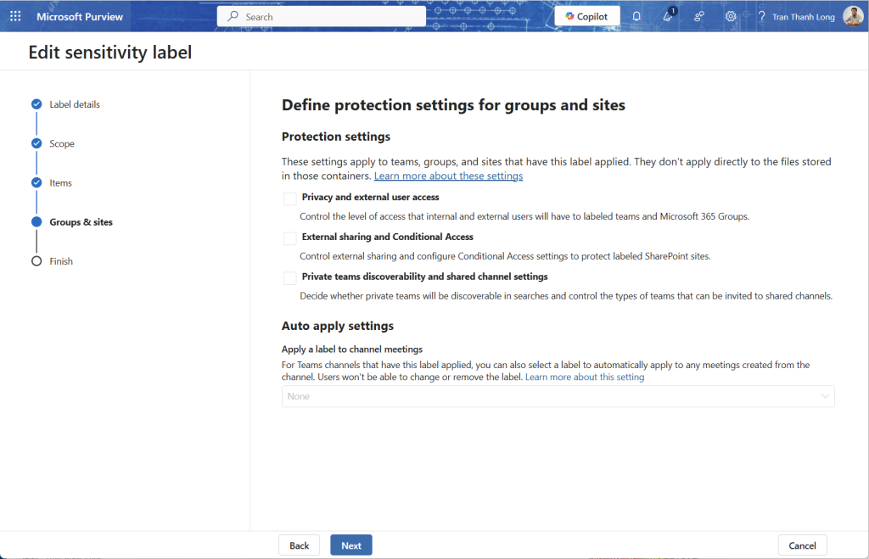This screenshot has height=559, width=869.
Task: Open the app launcher waffle icon
Action: [15, 16]
